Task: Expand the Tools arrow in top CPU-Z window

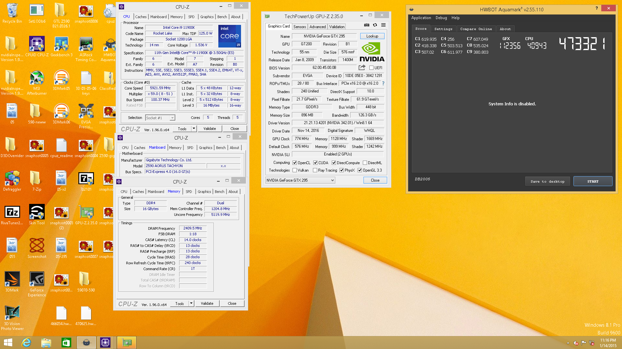Action: 194,129
